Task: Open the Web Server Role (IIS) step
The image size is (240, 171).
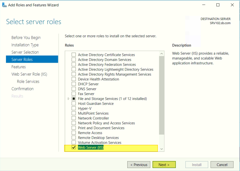Action: coord(29,74)
